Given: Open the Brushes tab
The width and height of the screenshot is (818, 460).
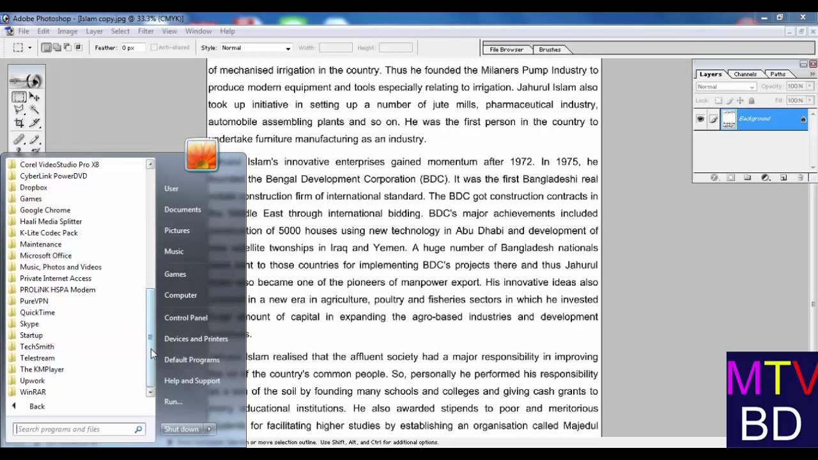Looking at the screenshot, I should pos(550,49).
